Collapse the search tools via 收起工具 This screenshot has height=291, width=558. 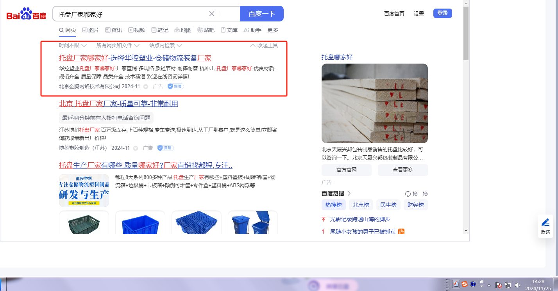click(264, 45)
